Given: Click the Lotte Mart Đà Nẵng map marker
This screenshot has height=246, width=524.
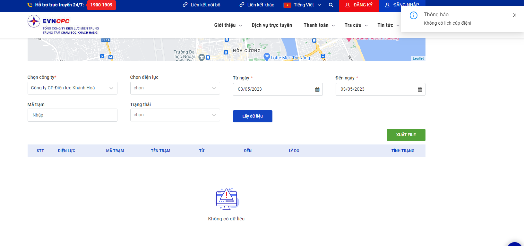Looking at the screenshot, I should coord(266,57).
